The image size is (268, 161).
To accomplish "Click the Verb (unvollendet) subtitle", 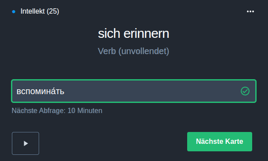I will (134, 51).
